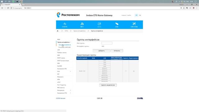The width and height of the screenshot is (199, 112).
Task: Open MAC-фильтр in the sidebar
Action: pyautogui.click(x=61, y=88)
